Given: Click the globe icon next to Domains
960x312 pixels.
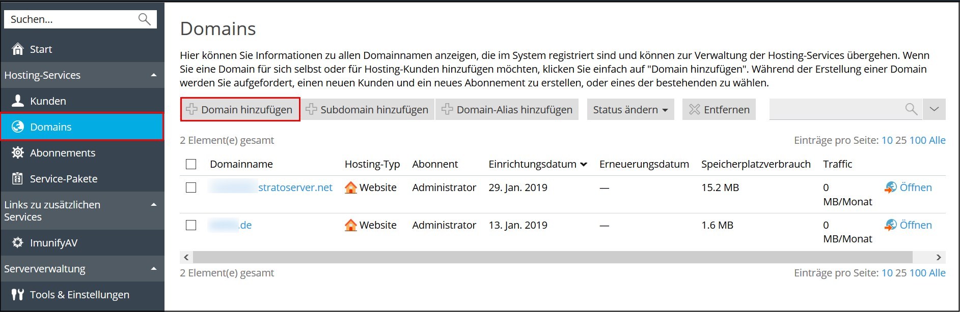Looking at the screenshot, I should tap(17, 127).
